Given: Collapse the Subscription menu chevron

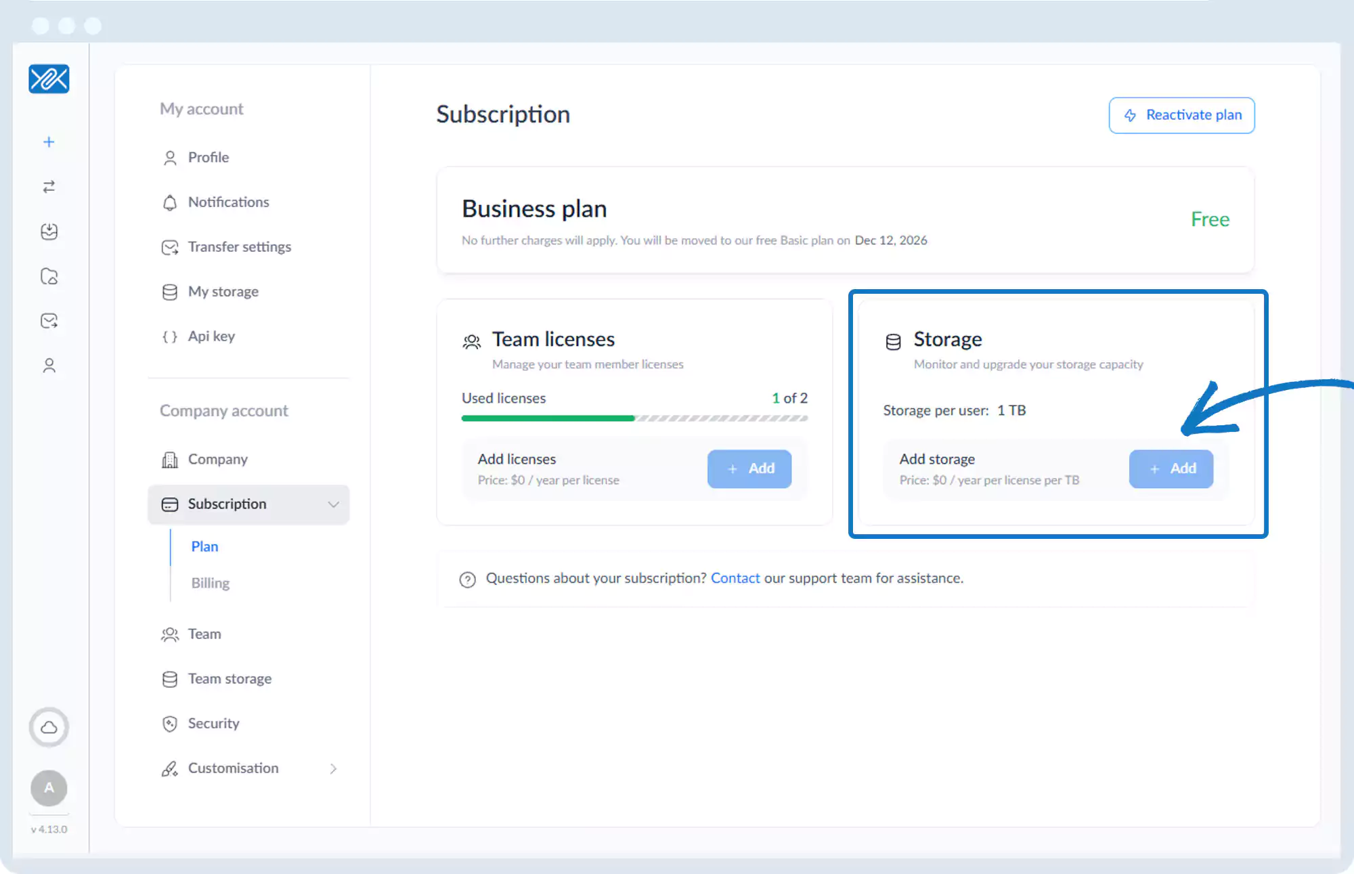Looking at the screenshot, I should click(x=333, y=504).
